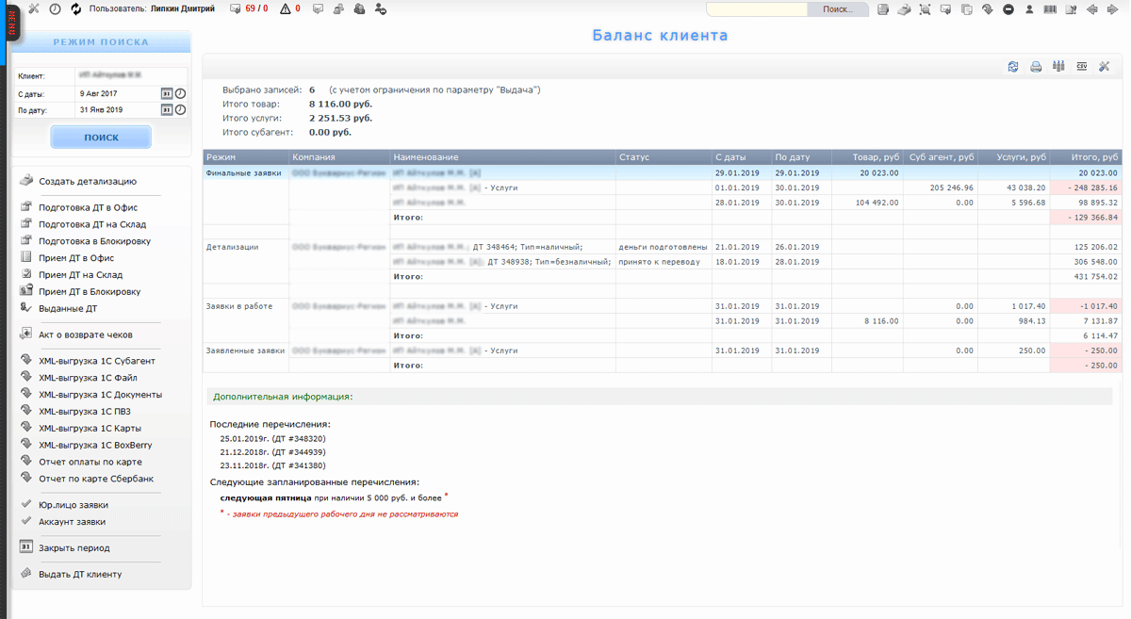1131x619 pixels.
Task: Click the black stop circle icon
Action: point(1008,9)
